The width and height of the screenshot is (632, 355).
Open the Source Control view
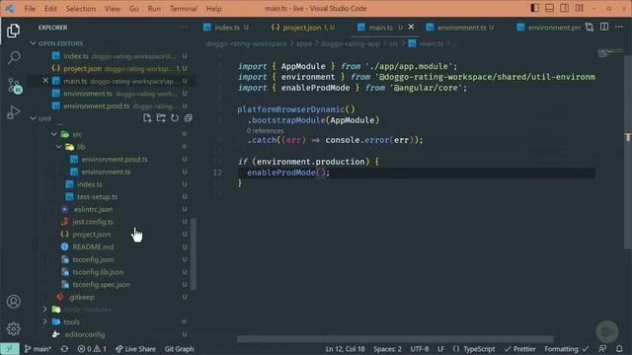14,86
